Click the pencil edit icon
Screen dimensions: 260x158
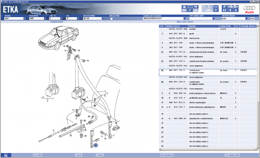[x=190, y=10]
